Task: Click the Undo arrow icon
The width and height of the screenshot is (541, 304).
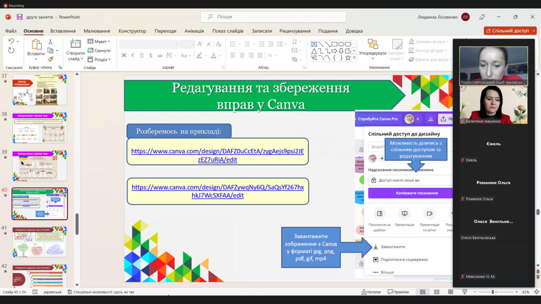Action: pos(11,41)
